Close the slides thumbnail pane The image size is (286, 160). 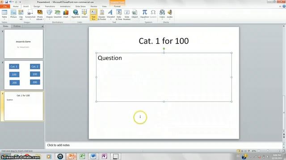tap(42, 27)
